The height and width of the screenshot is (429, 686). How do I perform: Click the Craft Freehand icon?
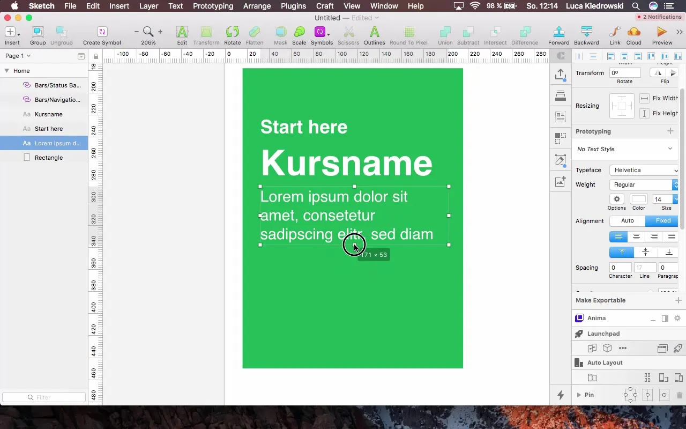(561, 160)
